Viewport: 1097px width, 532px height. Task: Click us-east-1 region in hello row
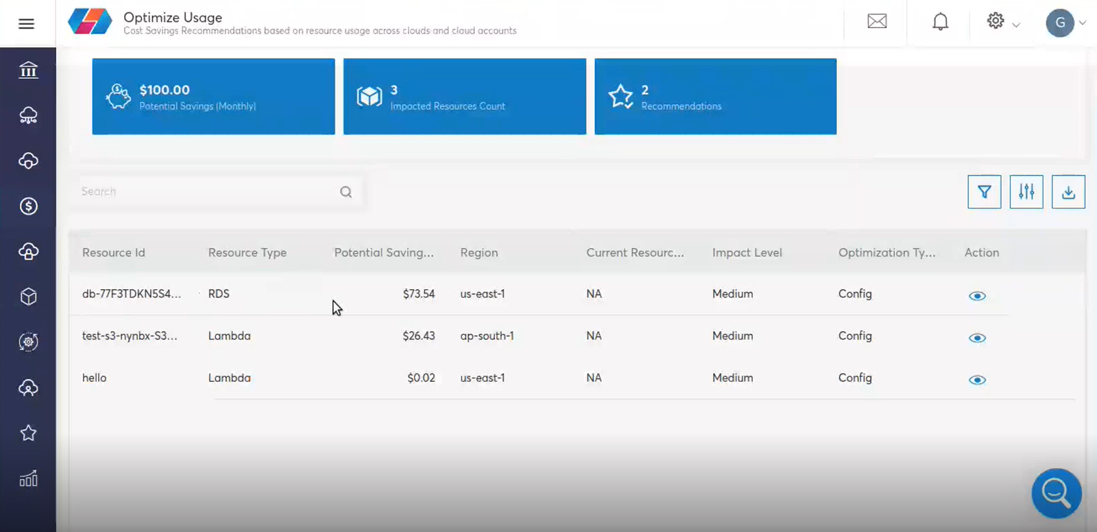pyautogui.click(x=483, y=378)
